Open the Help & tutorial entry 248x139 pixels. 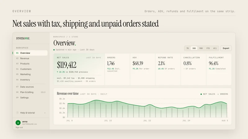pos(31,113)
